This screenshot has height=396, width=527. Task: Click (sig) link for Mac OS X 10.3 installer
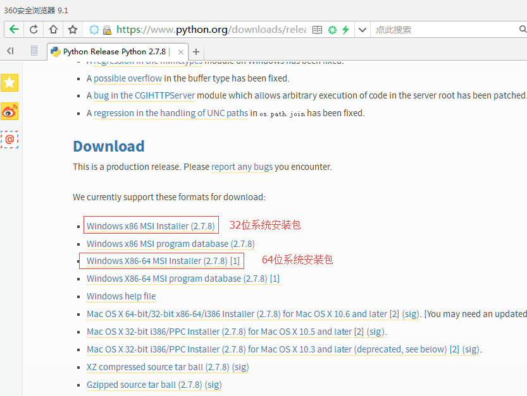pyautogui.click(x=471, y=350)
